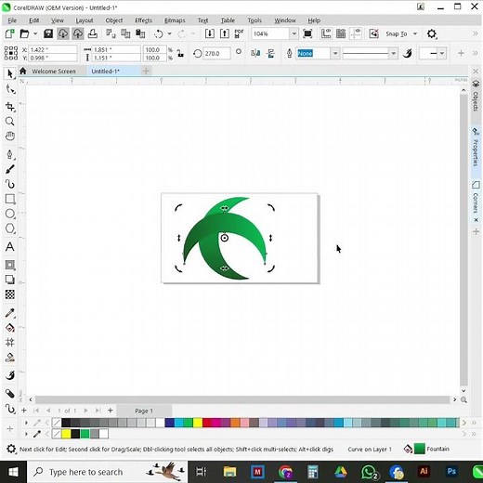This screenshot has width=483, height=483.
Task: Click the Undo arrow icon
Action: pyautogui.click(x=159, y=33)
